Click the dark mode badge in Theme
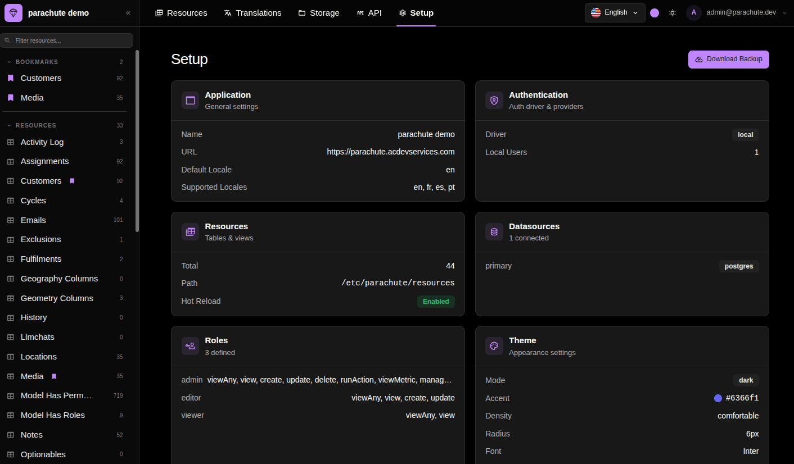The height and width of the screenshot is (464, 794). (746, 380)
